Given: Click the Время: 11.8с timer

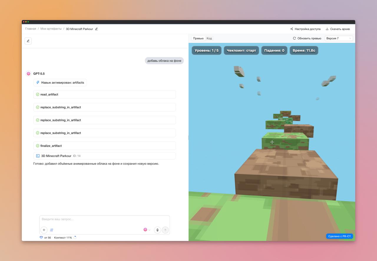Looking at the screenshot, I should point(304,50).
